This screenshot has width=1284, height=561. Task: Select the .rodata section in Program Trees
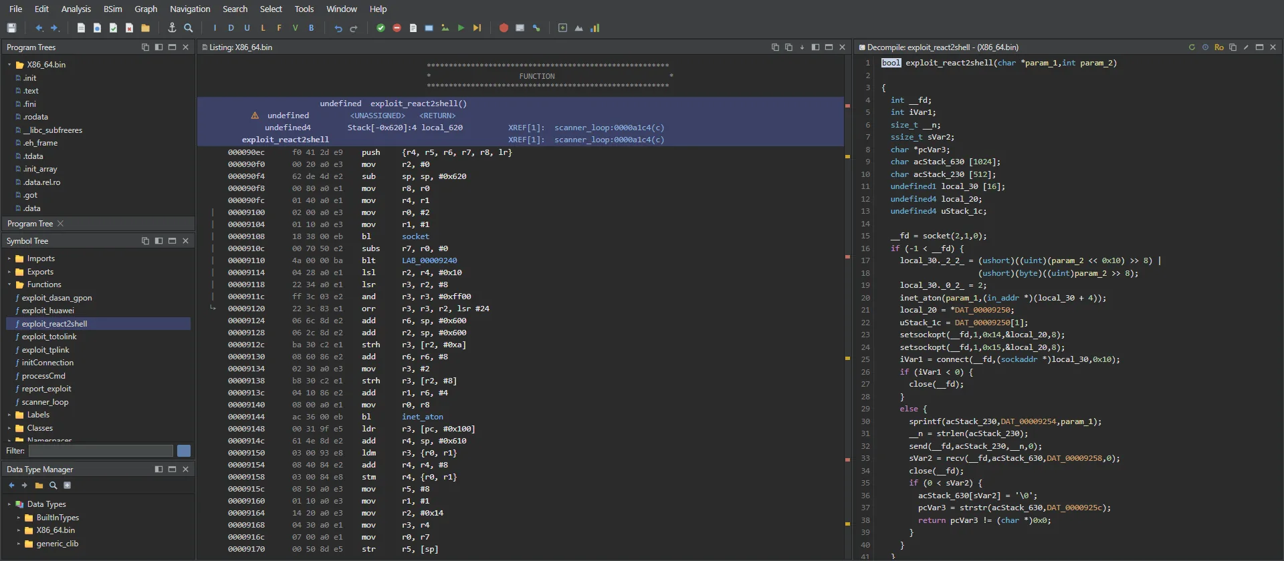tap(35, 117)
